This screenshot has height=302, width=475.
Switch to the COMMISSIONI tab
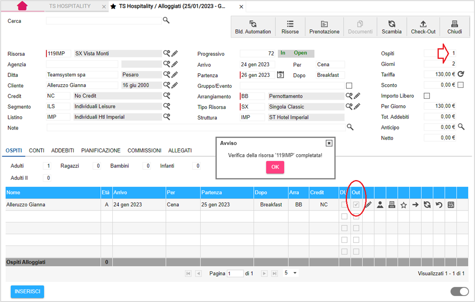144,151
